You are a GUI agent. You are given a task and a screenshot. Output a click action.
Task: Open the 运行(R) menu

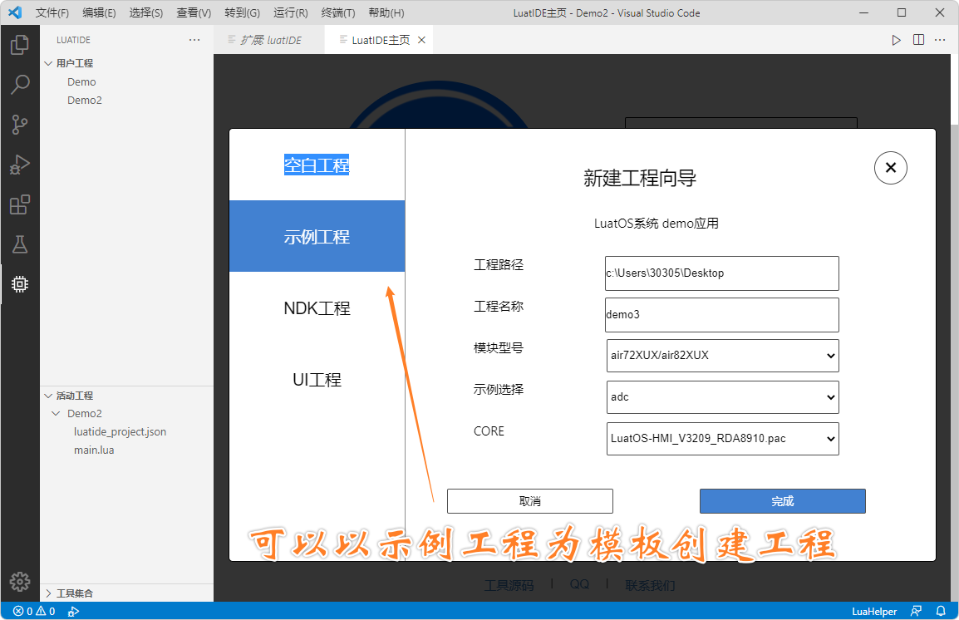pos(291,12)
